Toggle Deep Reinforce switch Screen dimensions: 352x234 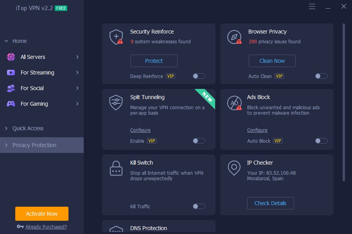click(x=199, y=76)
